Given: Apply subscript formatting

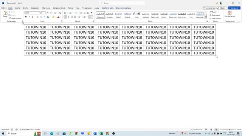Looking at the screenshot, I should (x=41, y=17).
